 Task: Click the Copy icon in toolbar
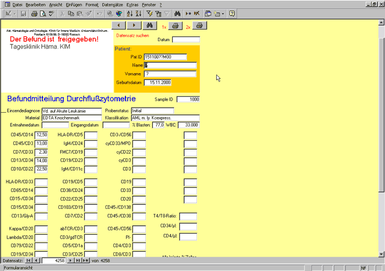point(71,14)
